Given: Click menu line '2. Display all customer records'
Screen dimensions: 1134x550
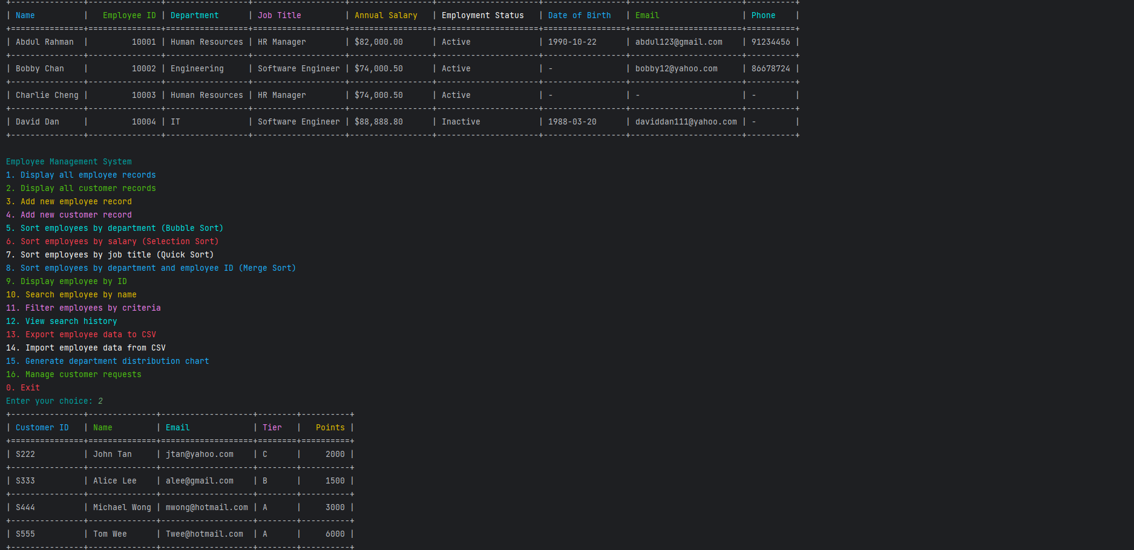Looking at the screenshot, I should pyautogui.click(x=81, y=188).
